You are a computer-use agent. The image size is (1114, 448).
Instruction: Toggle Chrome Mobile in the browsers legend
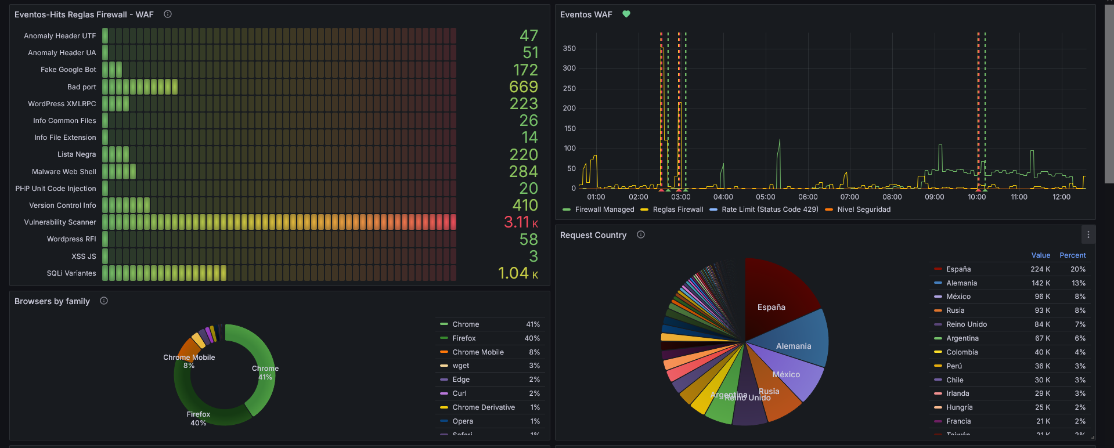(478, 352)
